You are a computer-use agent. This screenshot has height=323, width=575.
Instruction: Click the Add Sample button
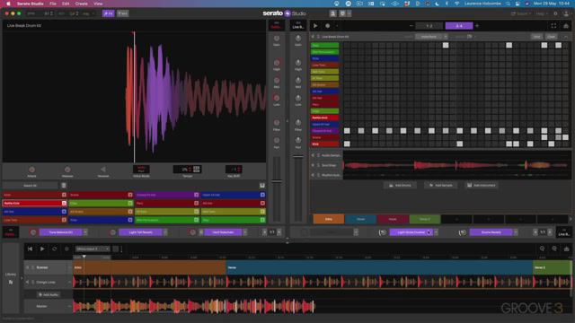pos(441,186)
